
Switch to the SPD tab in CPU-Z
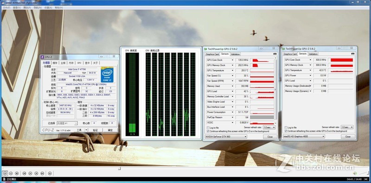pos(79,63)
